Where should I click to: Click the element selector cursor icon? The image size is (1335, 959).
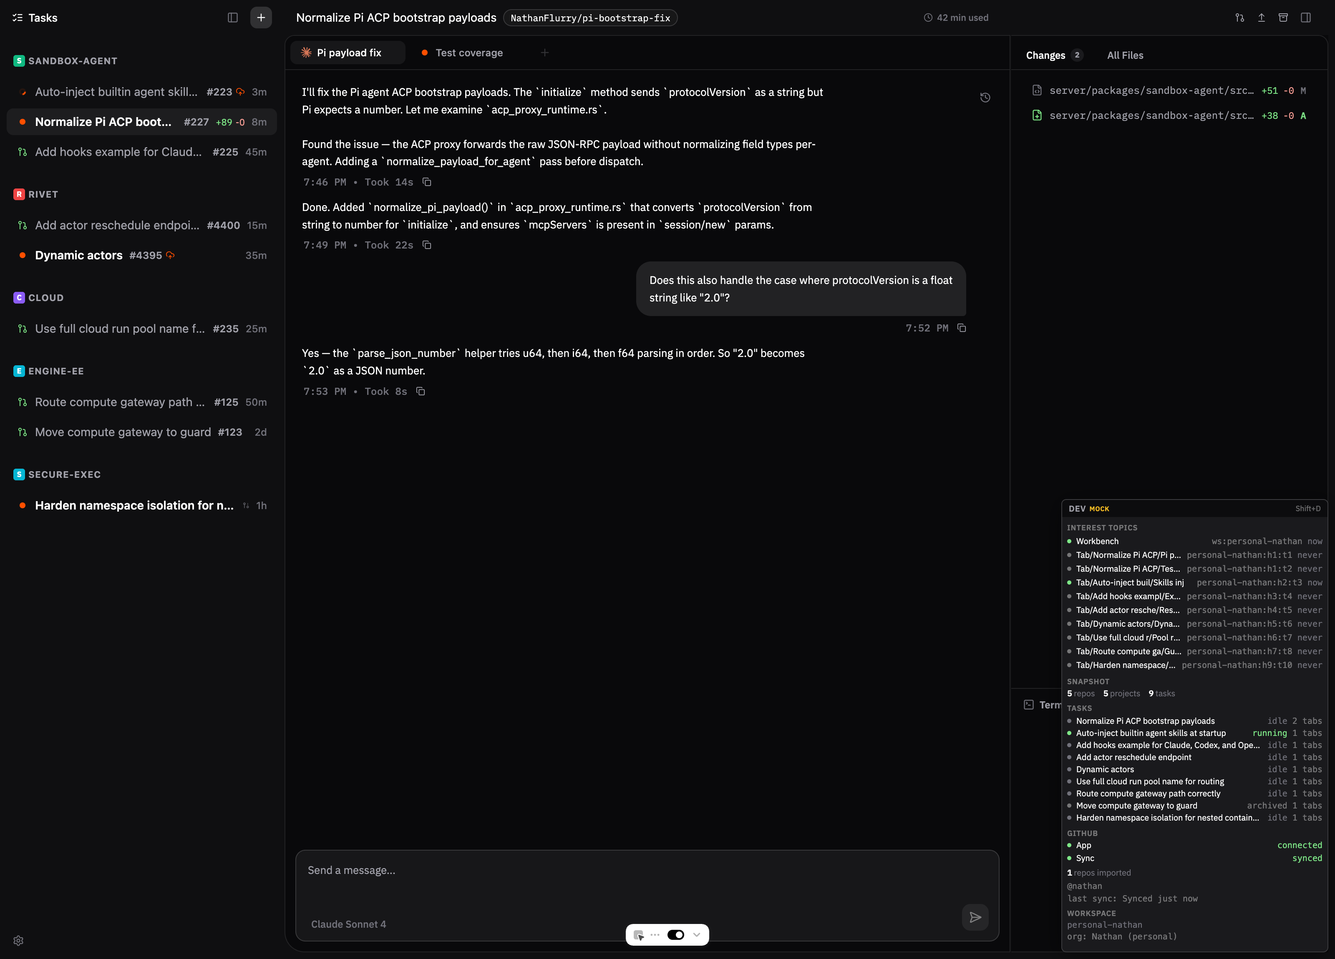coord(639,935)
